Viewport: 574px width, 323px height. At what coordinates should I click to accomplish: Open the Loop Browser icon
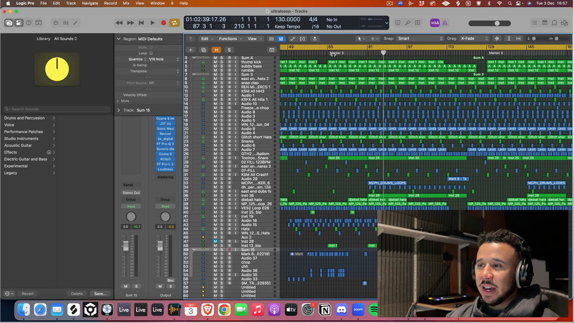pyautogui.click(x=554, y=23)
